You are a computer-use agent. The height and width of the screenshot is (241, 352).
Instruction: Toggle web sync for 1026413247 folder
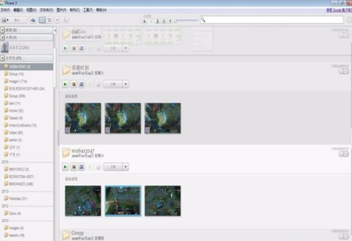[344, 154]
